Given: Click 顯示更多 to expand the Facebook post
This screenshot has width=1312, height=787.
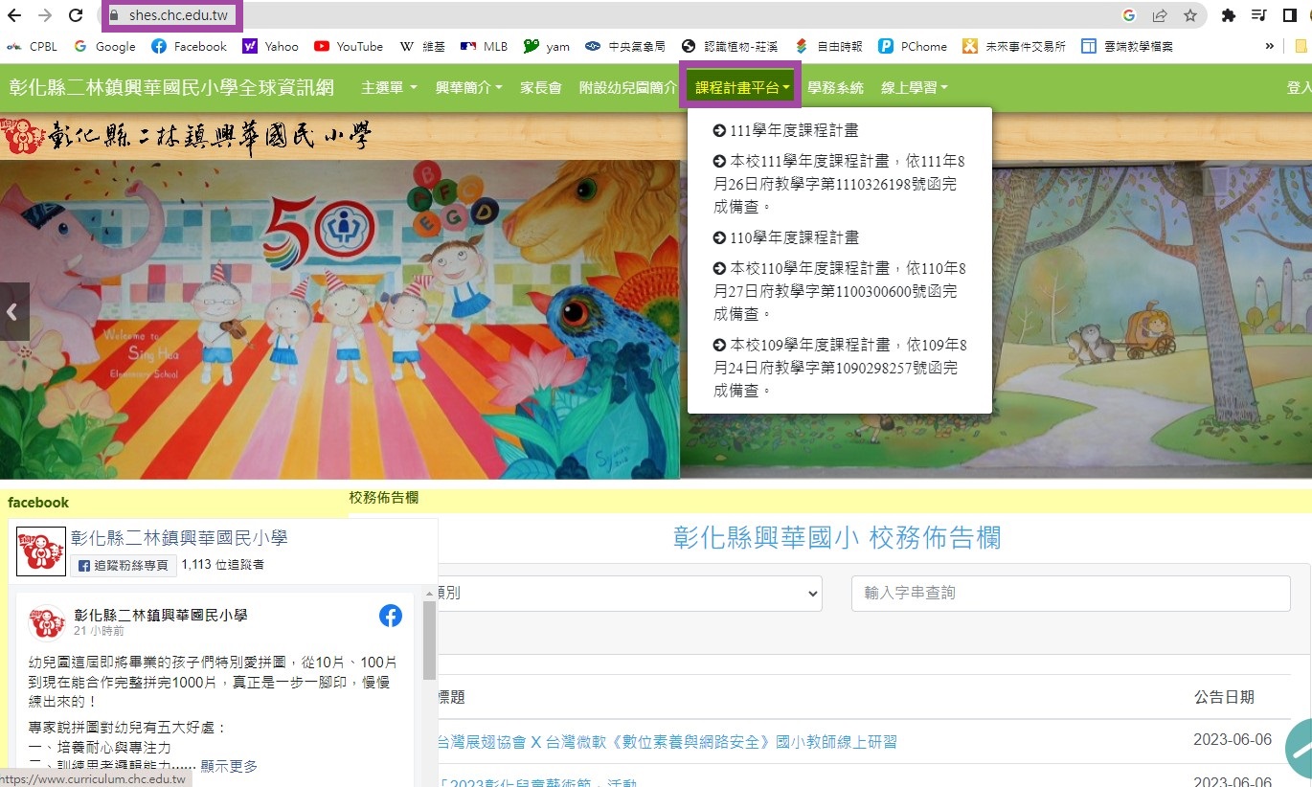Looking at the screenshot, I should (229, 766).
